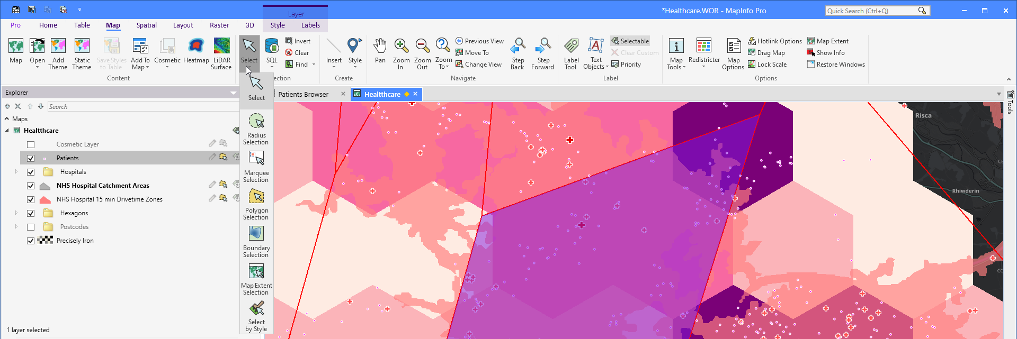Toggle NHS Hospital 15 min Drivetime Zones checkbox

(x=31, y=199)
